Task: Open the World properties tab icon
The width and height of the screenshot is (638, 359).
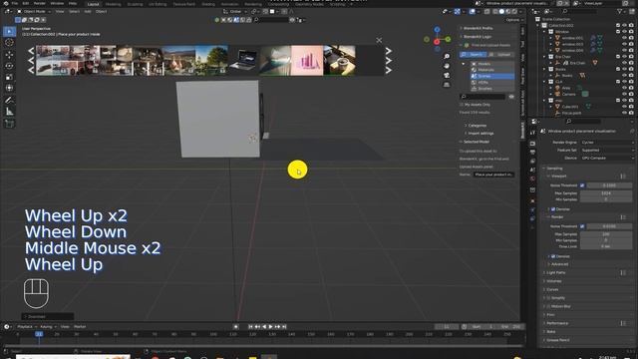Action: tap(532, 179)
